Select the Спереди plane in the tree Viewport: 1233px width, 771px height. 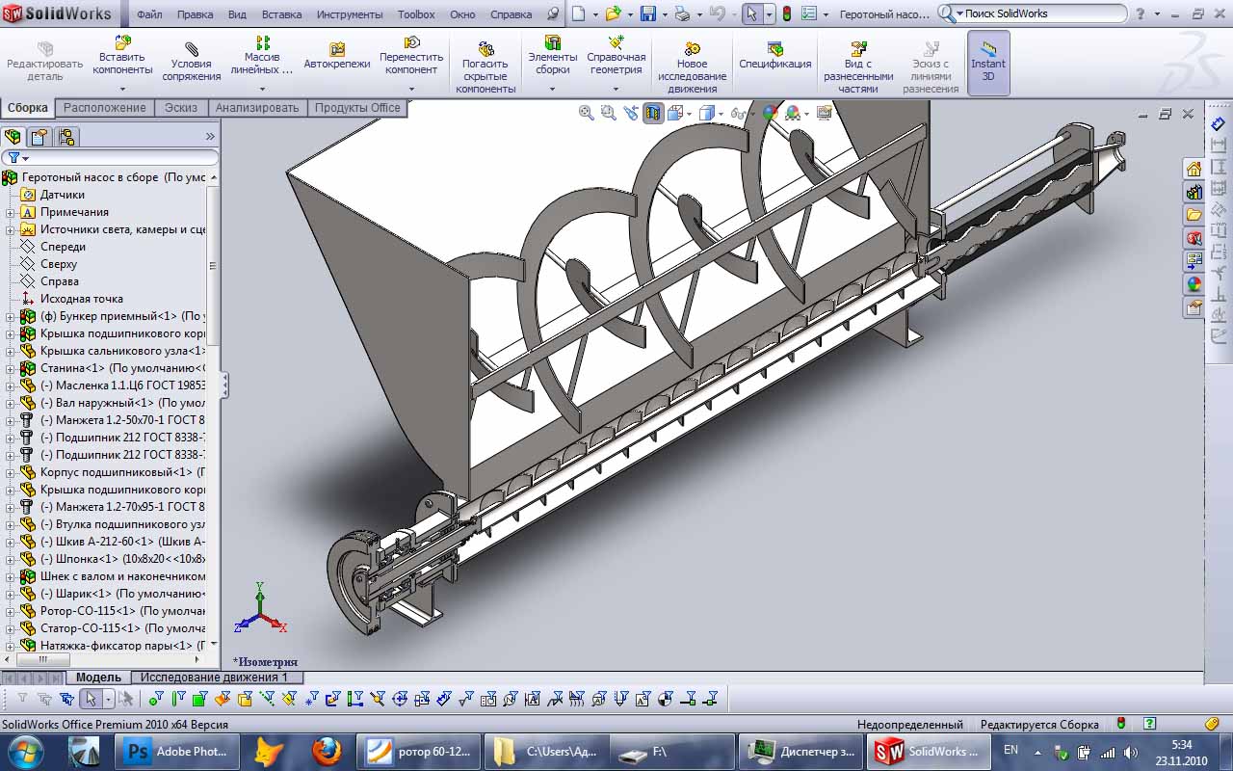point(63,247)
